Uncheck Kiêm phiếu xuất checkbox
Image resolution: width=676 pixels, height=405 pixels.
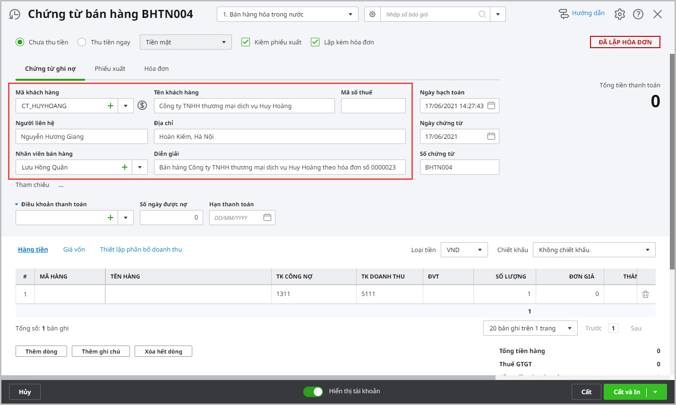pos(246,42)
